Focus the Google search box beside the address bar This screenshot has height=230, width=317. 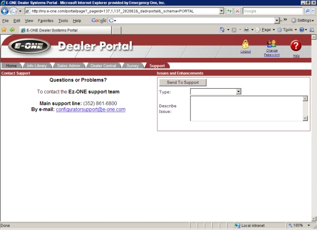[x=272, y=11]
